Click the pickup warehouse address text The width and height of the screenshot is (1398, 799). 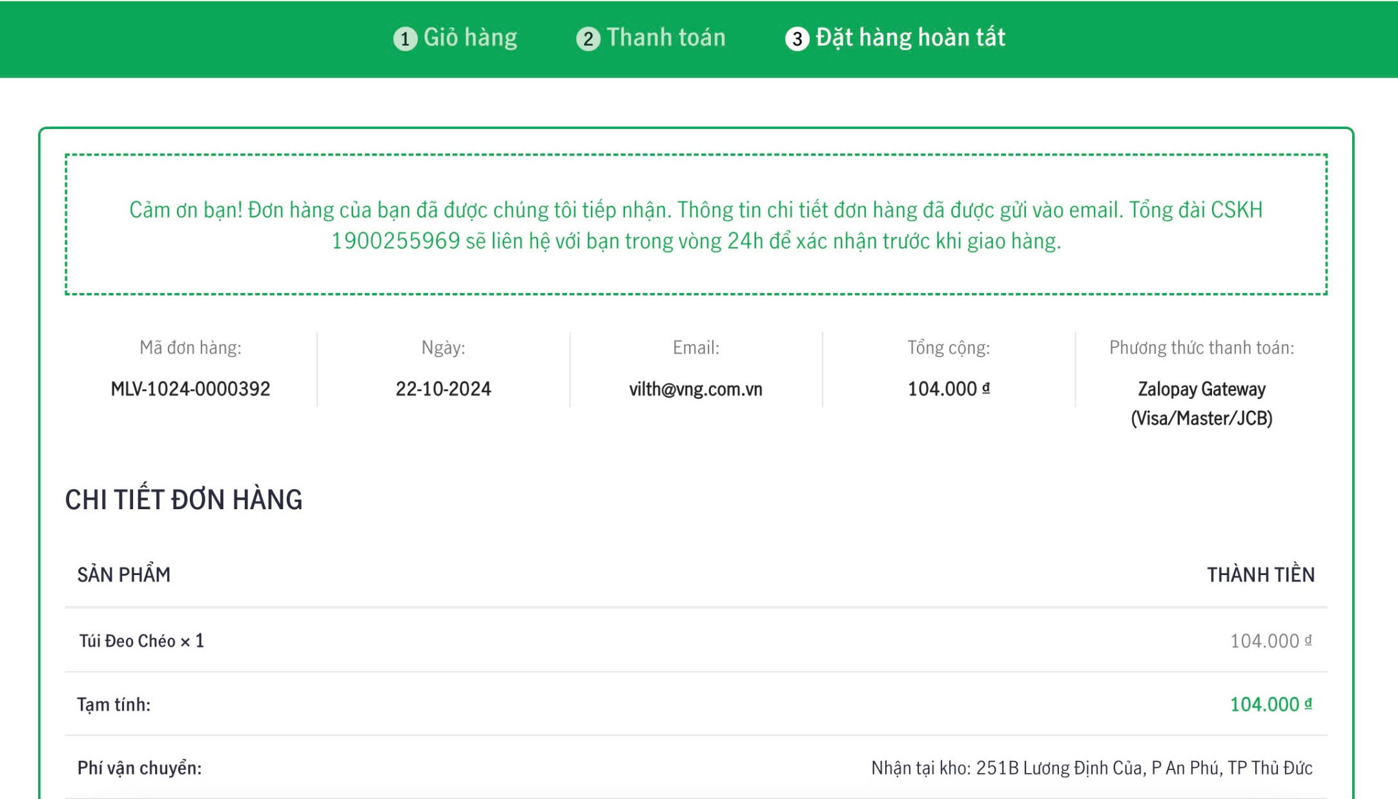pyautogui.click(x=1091, y=767)
